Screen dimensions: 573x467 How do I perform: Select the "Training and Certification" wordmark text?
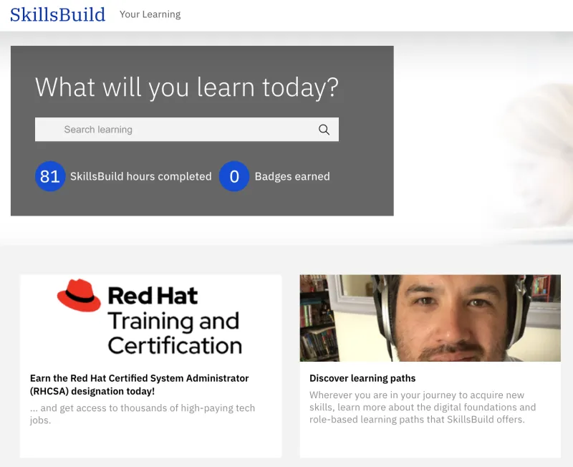point(176,331)
